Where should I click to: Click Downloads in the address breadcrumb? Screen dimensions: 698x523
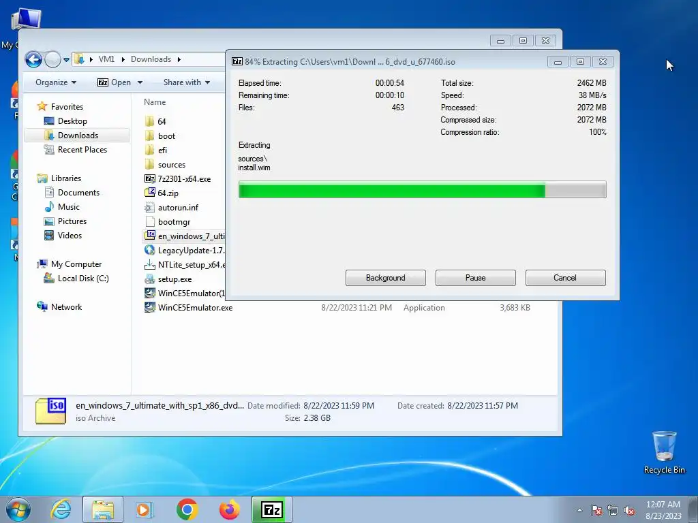[151, 59]
